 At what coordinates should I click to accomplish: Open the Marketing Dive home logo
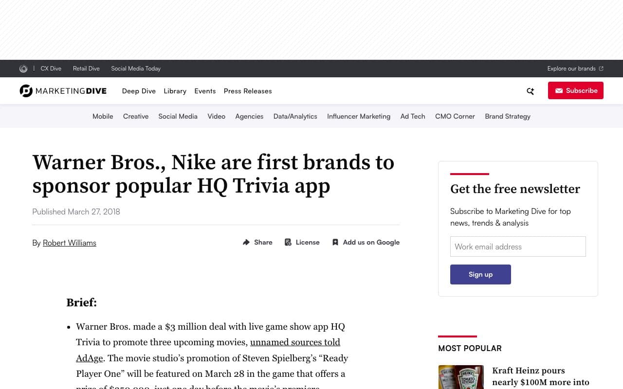point(63,91)
